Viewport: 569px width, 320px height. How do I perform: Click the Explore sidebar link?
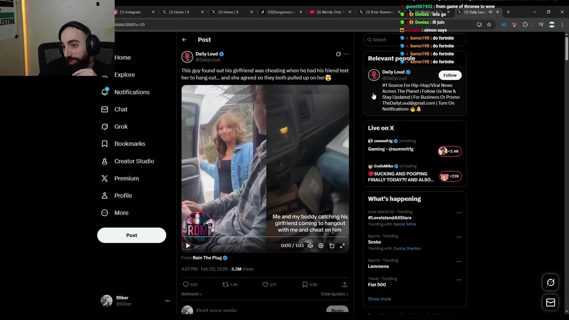(x=124, y=75)
